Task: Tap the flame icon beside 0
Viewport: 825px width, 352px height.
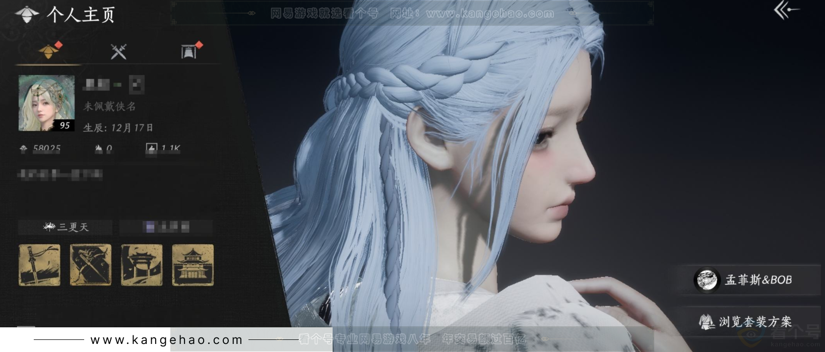Action: click(98, 149)
